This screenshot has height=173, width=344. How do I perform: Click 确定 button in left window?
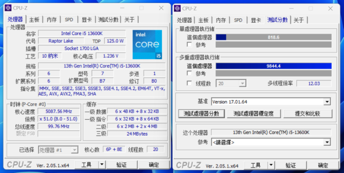(x=154, y=165)
